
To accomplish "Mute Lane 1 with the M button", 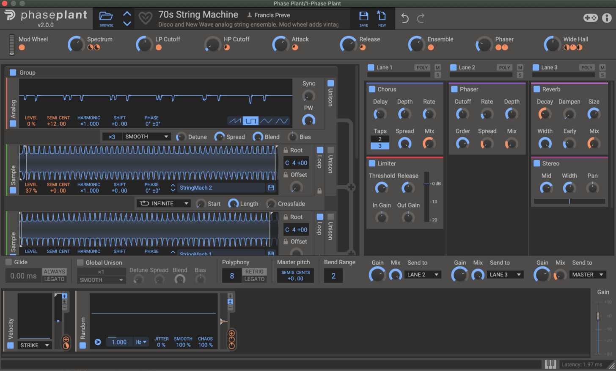I will (437, 68).
